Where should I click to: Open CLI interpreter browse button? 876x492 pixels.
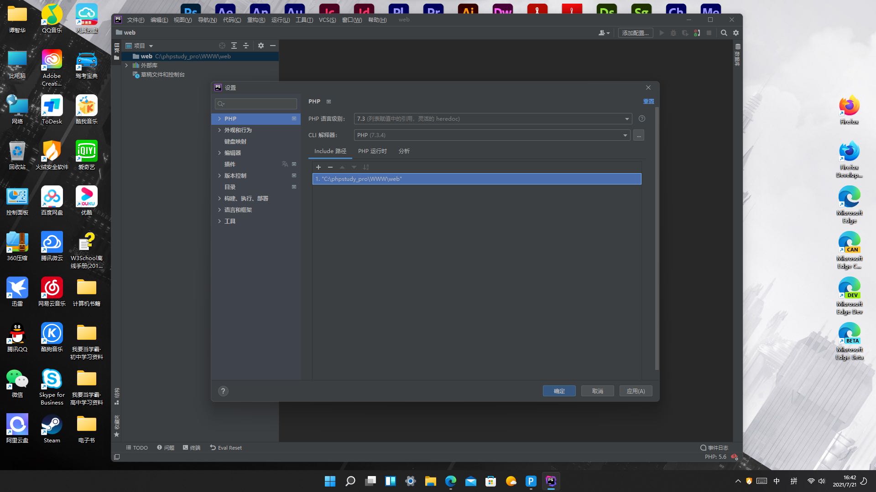pos(639,135)
